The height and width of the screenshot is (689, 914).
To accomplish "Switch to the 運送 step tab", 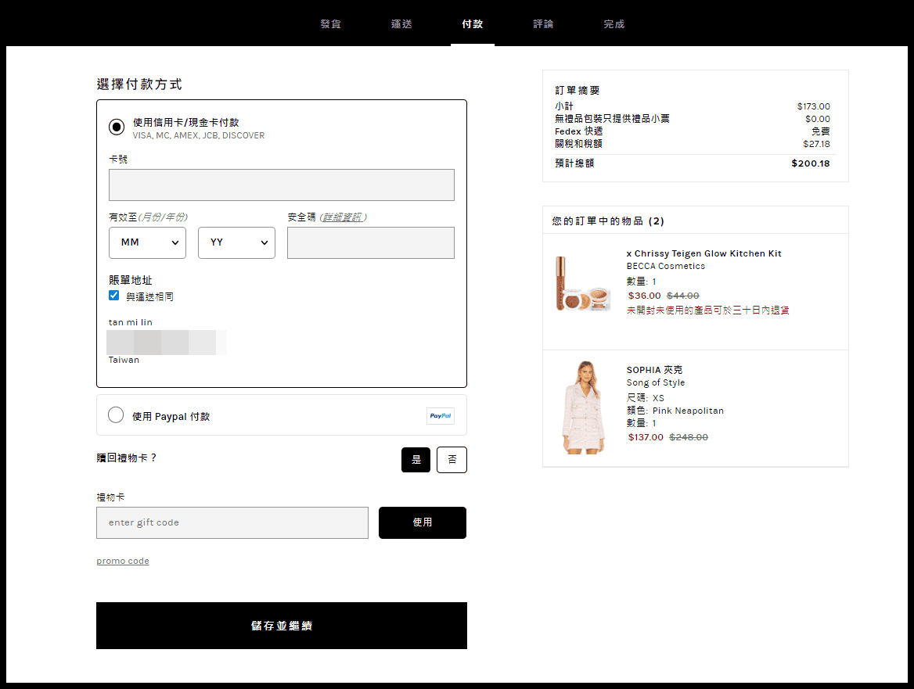I will coord(401,24).
